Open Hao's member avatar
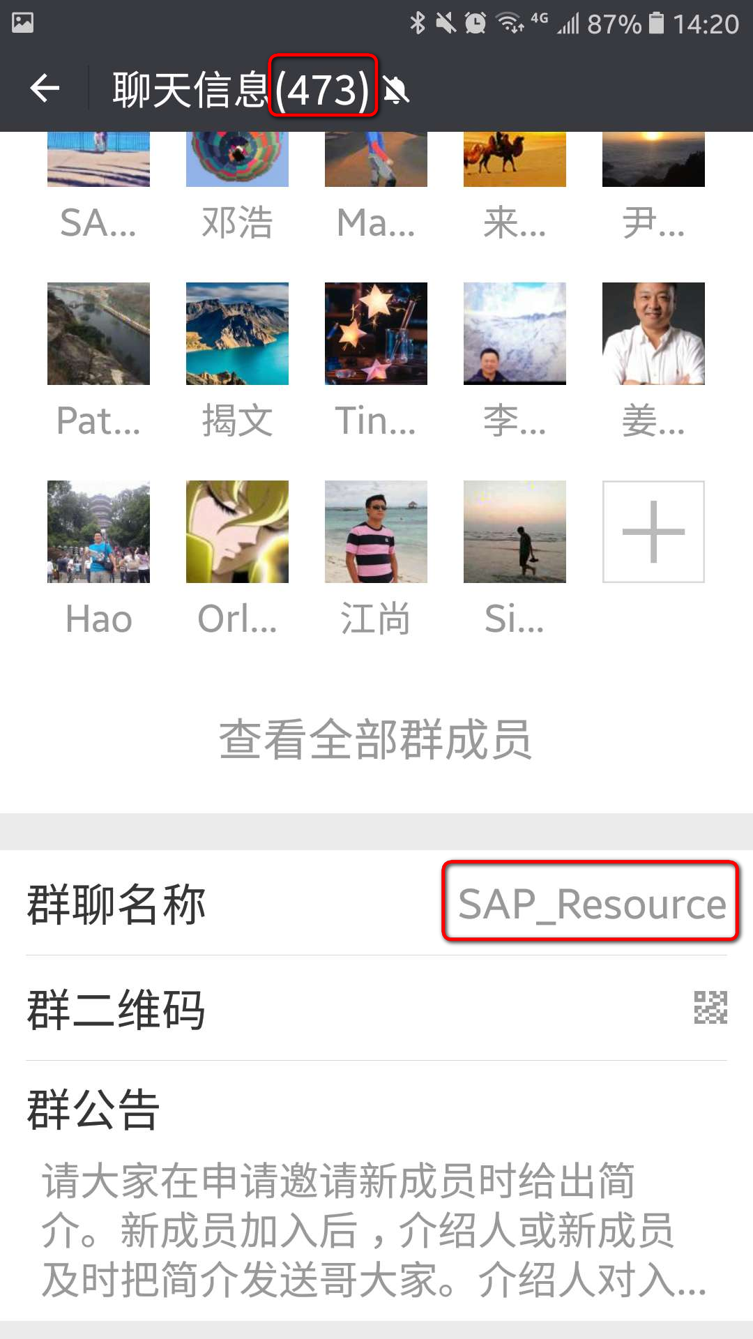 pos(98,531)
